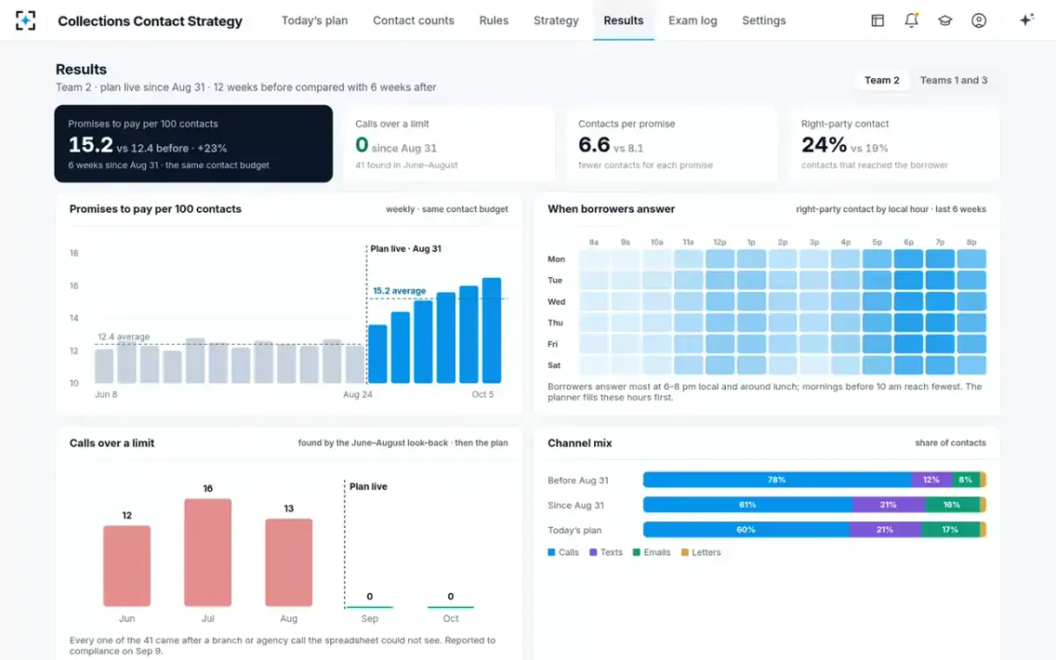
Task: Open the Contact counts tab
Action: click(x=414, y=20)
